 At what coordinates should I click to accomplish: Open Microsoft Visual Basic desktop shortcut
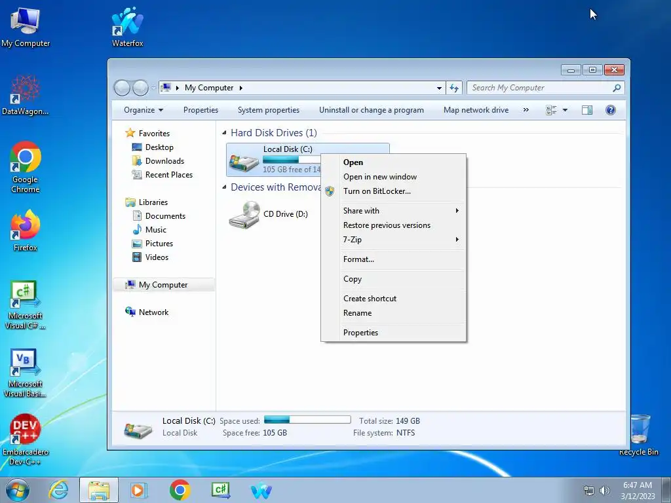26,373
